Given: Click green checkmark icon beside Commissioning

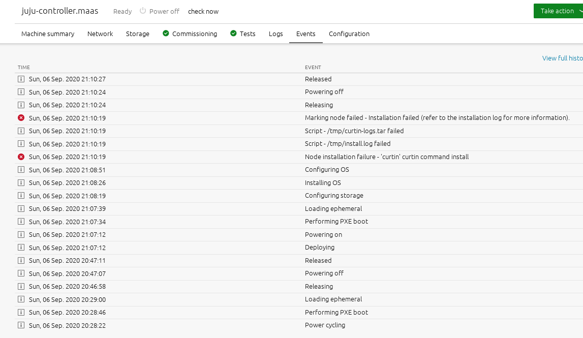Looking at the screenshot, I should [x=166, y=34].
